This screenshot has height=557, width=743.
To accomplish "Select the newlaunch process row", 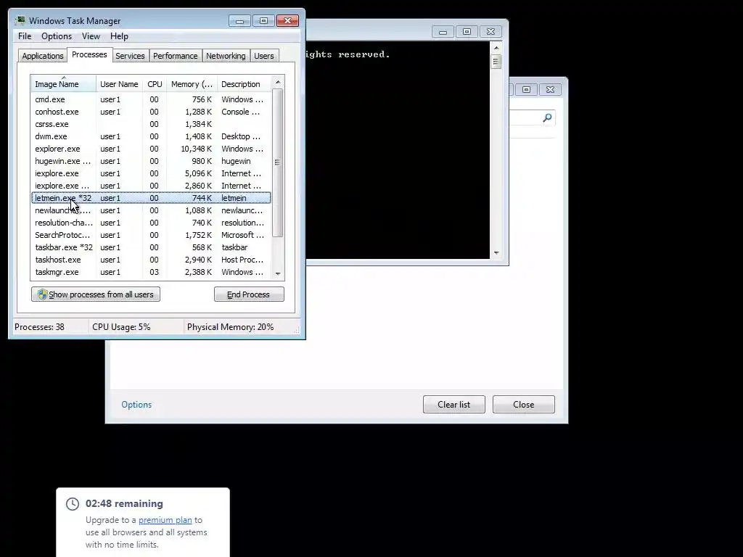I will tap(151, 210).
